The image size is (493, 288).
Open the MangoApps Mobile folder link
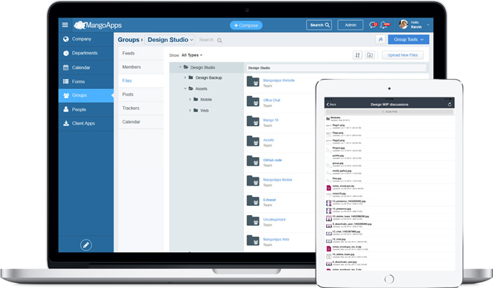[277, 180]
